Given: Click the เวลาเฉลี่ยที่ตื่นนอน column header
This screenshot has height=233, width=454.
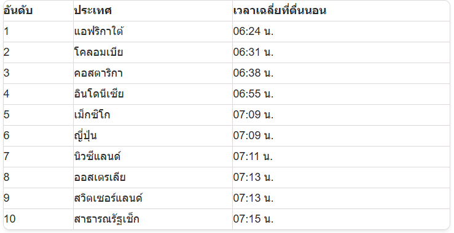Looking at the screenshot, I should (x=341, y=10).
